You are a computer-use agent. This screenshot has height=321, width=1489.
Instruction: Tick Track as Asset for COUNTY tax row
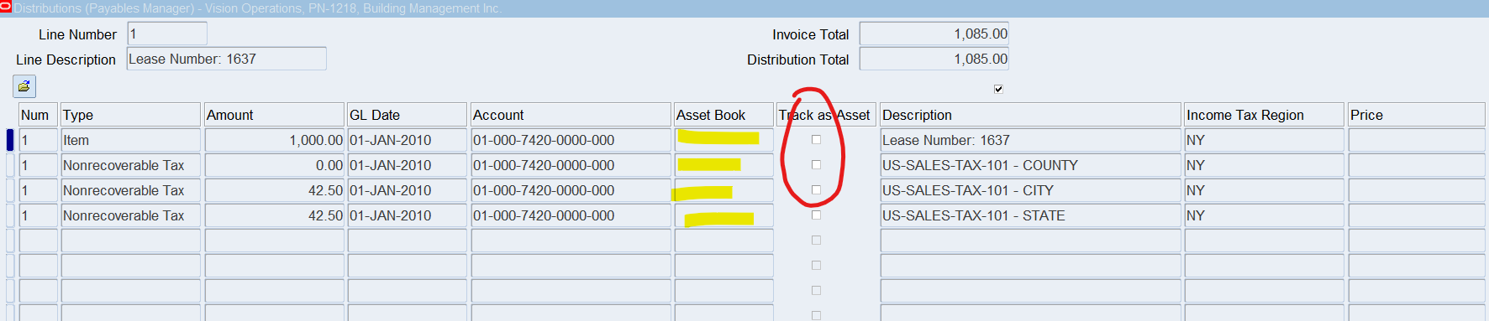tap(816, 165)
